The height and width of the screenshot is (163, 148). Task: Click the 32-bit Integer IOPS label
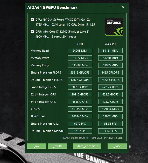(43, 94)
